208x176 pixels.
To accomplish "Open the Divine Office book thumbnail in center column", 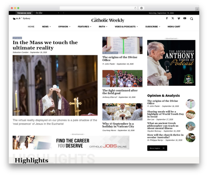I will (x=122, y=45).
